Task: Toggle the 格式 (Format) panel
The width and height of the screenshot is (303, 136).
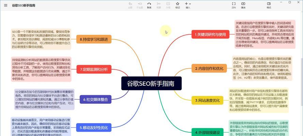Action: [x=269, y=5]
